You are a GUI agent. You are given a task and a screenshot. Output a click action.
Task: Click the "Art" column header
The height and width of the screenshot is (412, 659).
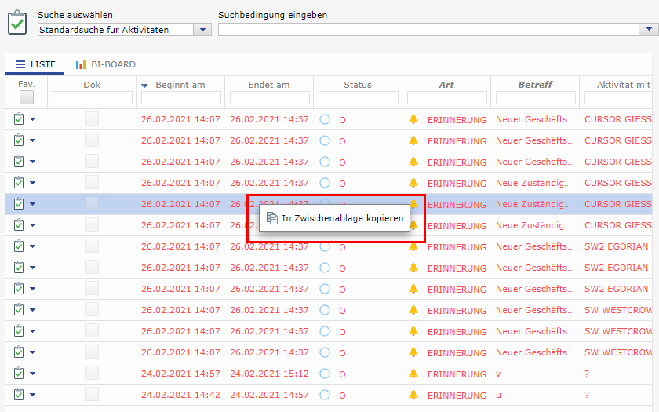[x=446, y=85]
